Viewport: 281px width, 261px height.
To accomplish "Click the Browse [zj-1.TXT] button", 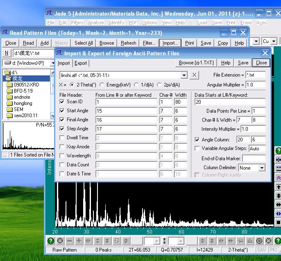I will [197, 63].
